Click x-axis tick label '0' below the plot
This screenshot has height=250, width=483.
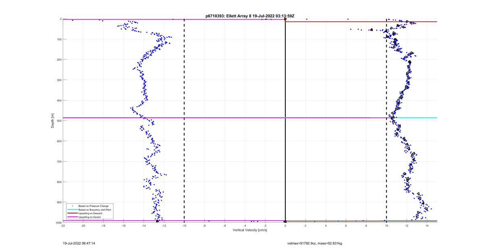click(285, 225)
